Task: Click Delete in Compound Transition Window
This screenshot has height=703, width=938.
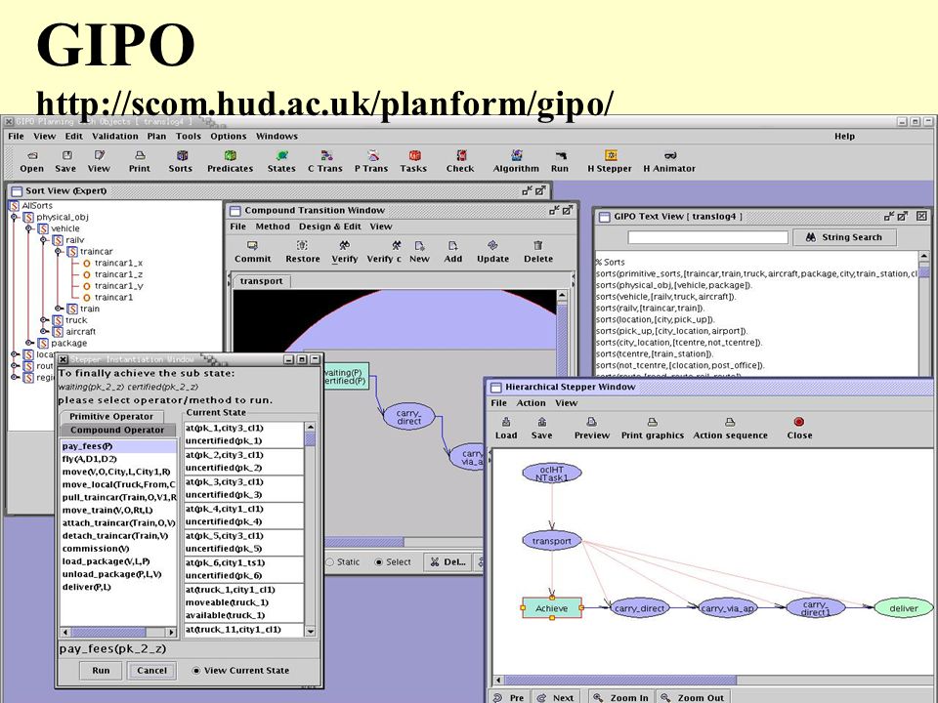Action: 538,252
